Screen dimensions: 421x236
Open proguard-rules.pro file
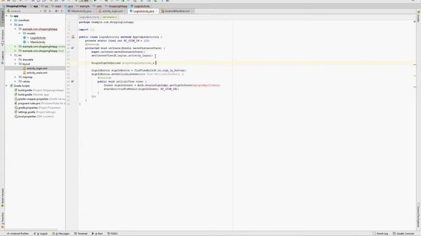pyautogui.click(x=39, y=104)
